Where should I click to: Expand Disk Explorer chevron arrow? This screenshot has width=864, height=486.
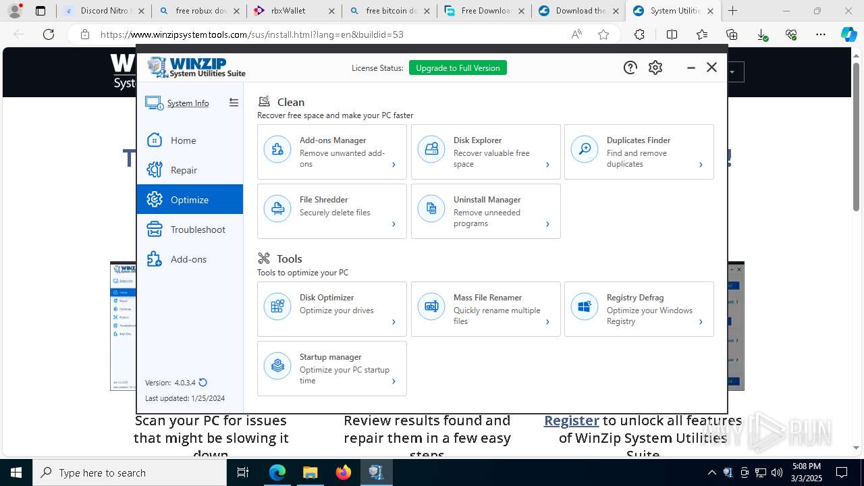[x=547, y=165]
